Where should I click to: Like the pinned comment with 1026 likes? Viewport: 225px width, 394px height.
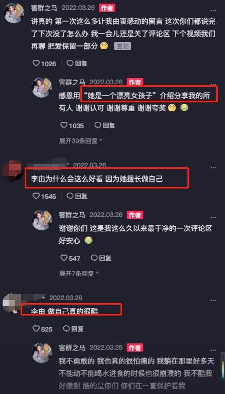point(37,64)
